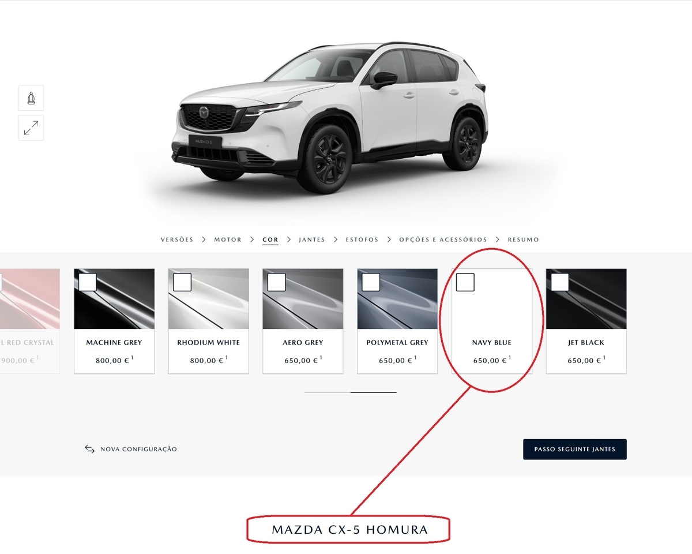Open the Jantes step
This screenshot has height=554, width=692.
tap(312, 239)
